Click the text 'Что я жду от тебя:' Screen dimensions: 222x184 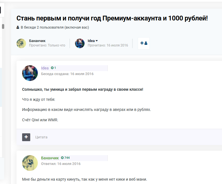pos(39,100)
